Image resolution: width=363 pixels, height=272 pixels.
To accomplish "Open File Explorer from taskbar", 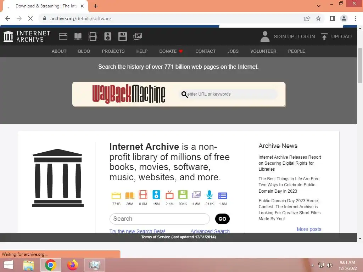I will click(x=29, y=265).
